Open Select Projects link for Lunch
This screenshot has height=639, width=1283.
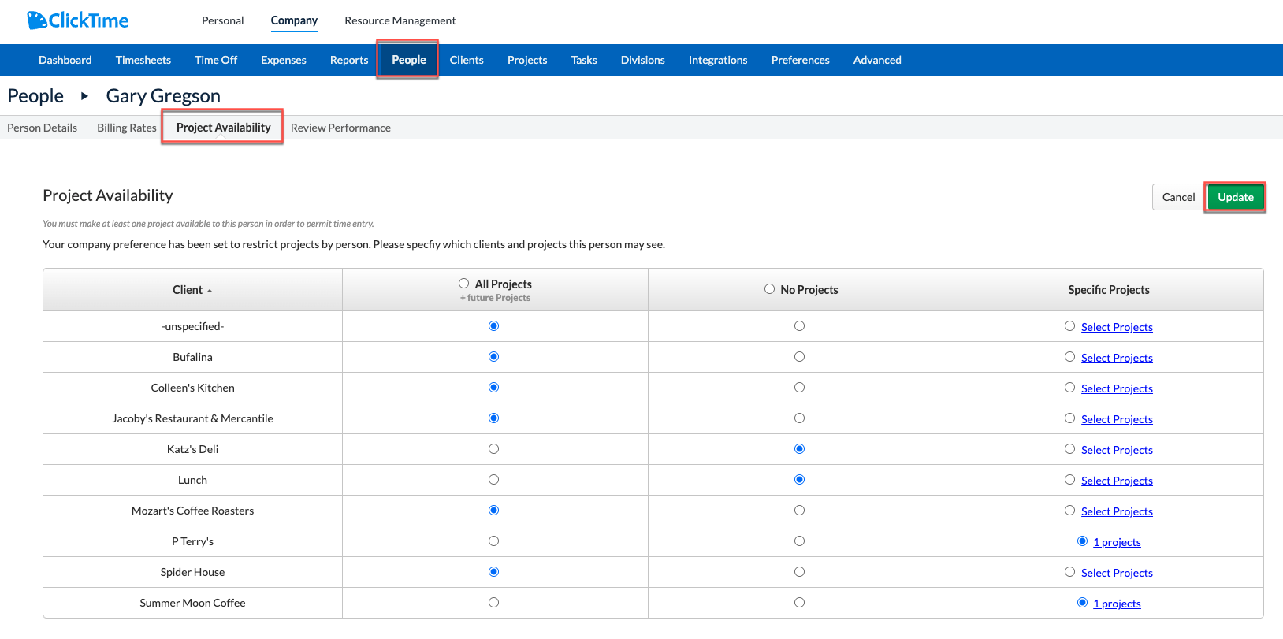[1117, 481]
